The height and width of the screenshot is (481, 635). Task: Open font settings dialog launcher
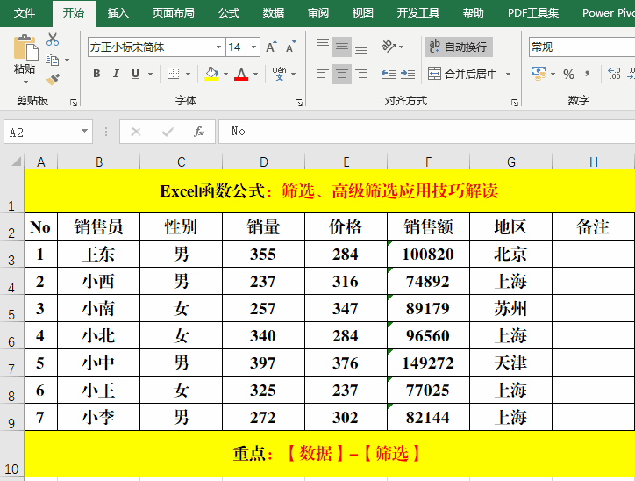(x=299, y=103)
